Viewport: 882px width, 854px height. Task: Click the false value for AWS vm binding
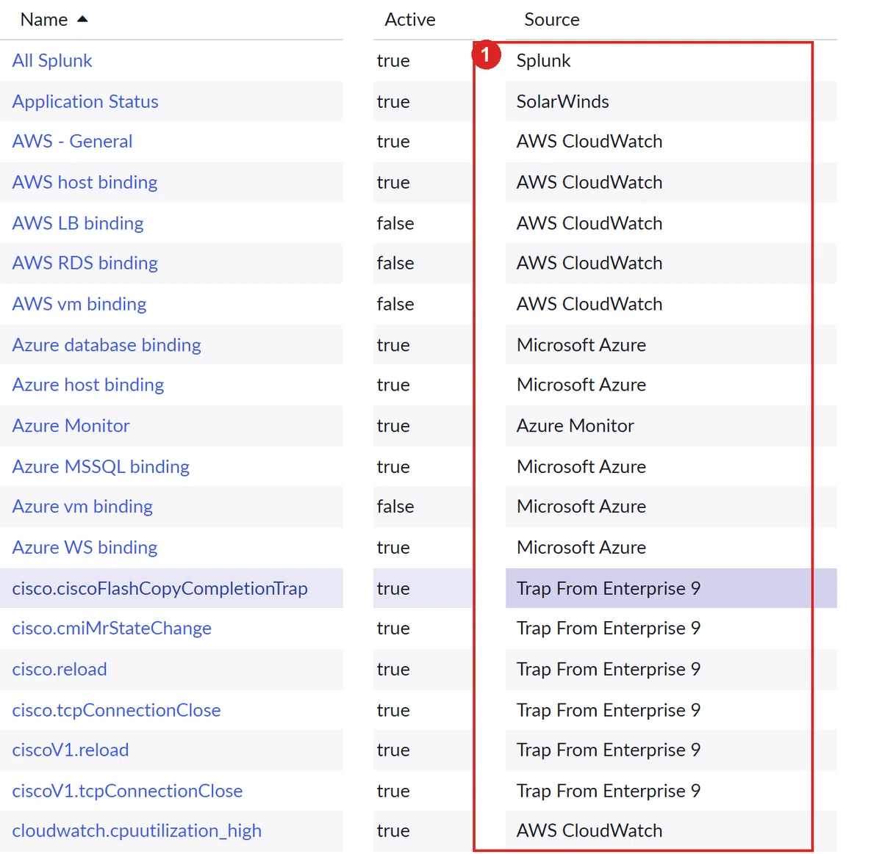click(x=395, y=304)
